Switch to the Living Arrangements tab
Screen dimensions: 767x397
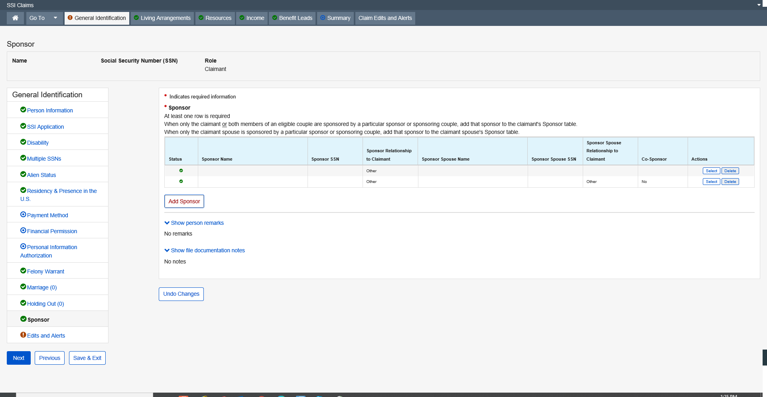point(162,18)
